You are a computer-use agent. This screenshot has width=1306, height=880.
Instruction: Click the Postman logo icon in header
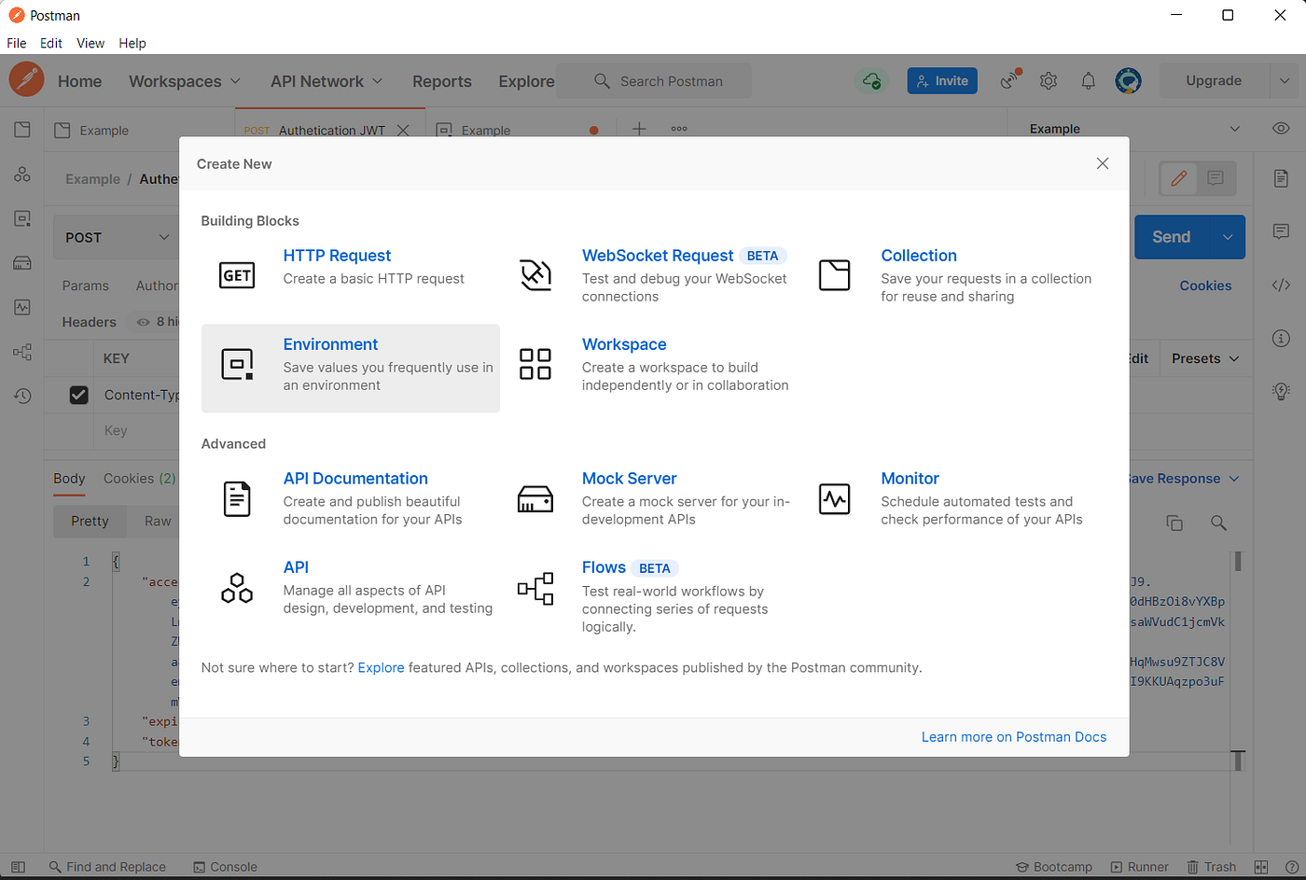tap(27, 80)
